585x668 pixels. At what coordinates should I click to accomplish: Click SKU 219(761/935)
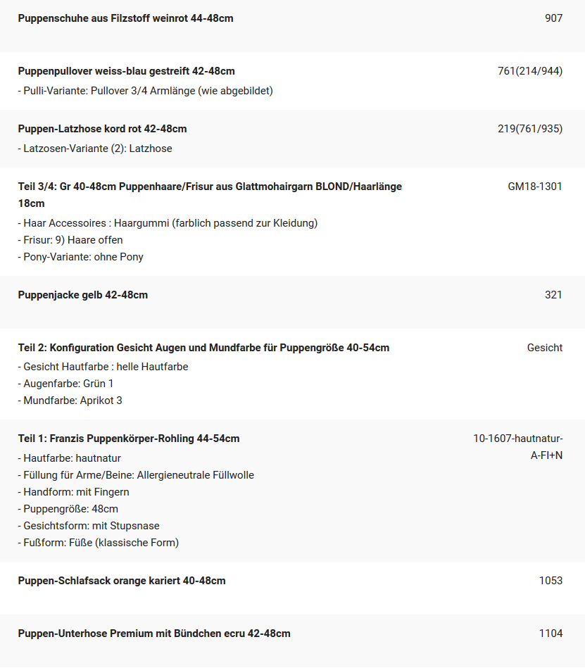click(530, 129)
